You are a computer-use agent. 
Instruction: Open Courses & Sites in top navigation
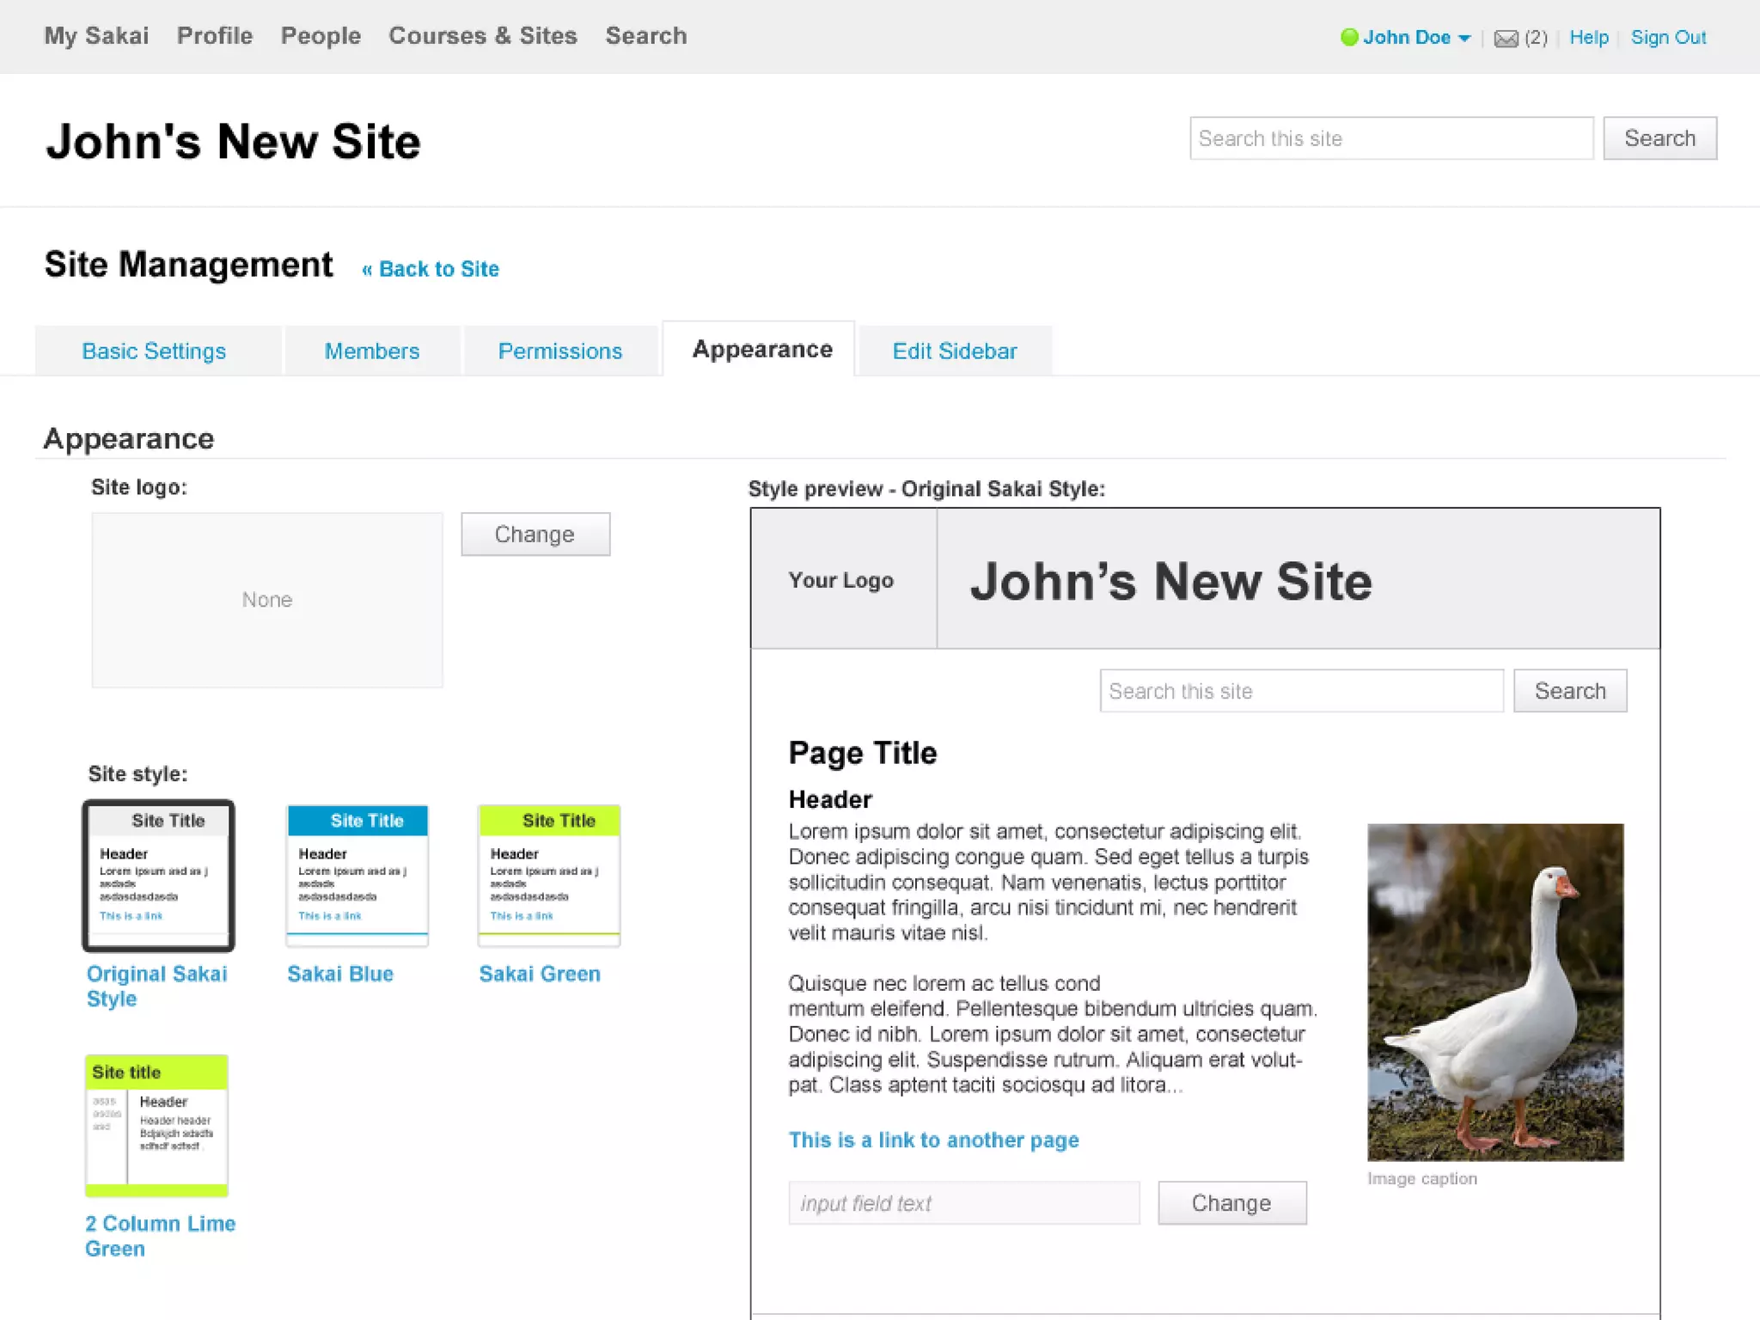[483, 36]
